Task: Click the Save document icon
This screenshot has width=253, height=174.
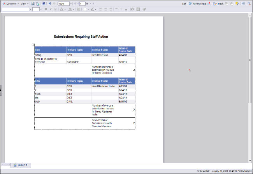Action: 33,3
